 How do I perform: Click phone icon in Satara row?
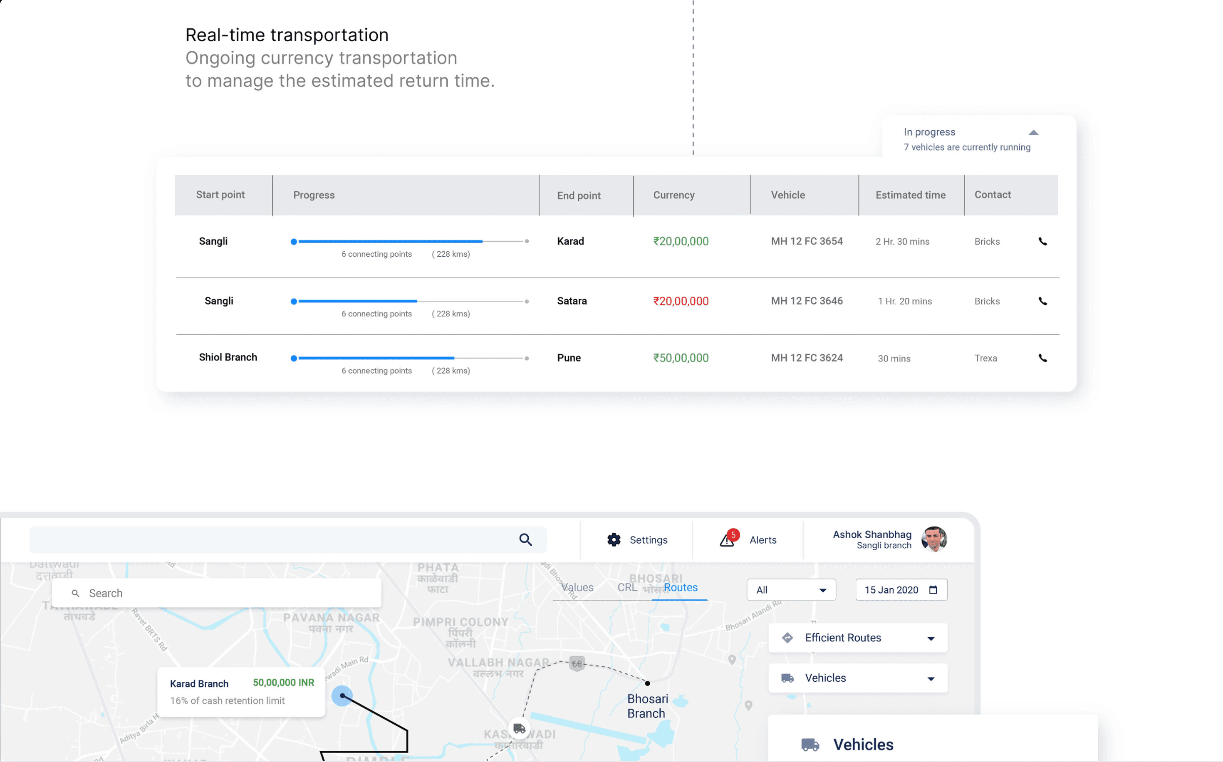[1042, 302]
